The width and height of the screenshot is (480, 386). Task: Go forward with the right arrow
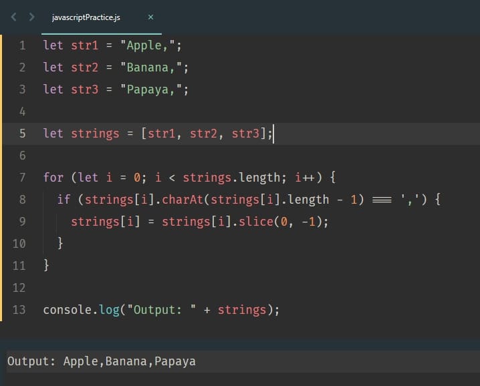click(31, 17)
